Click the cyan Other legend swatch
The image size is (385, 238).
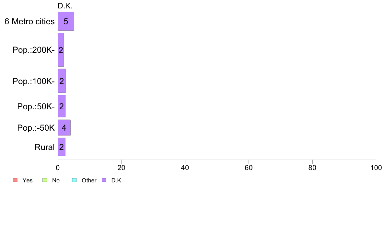[x=75, y=180]
